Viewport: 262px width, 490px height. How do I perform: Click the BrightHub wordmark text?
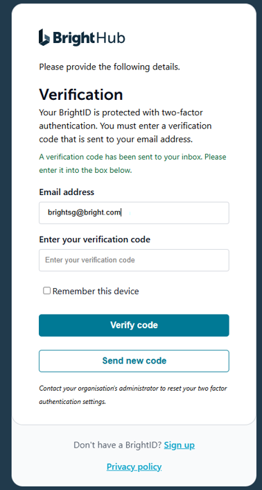click(89, 37)
